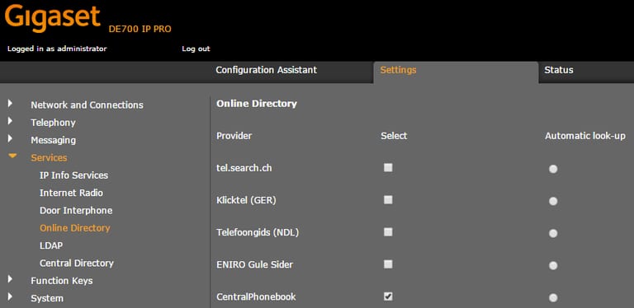Click the Klicktel (GER) provider name
The height and width of the screenshot is (308, 634).
click(x=246, y=200)
